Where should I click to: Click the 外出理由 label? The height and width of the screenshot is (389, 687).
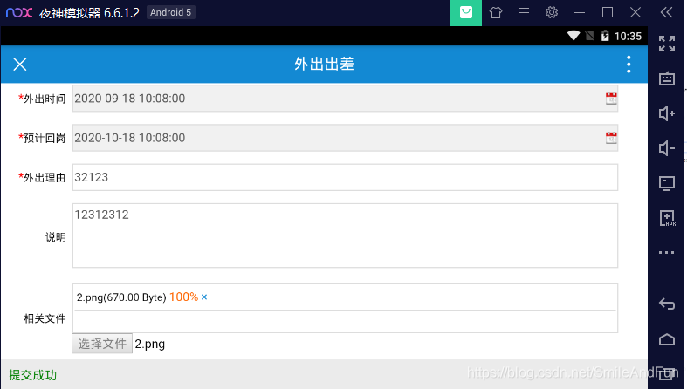coord(42,177)
